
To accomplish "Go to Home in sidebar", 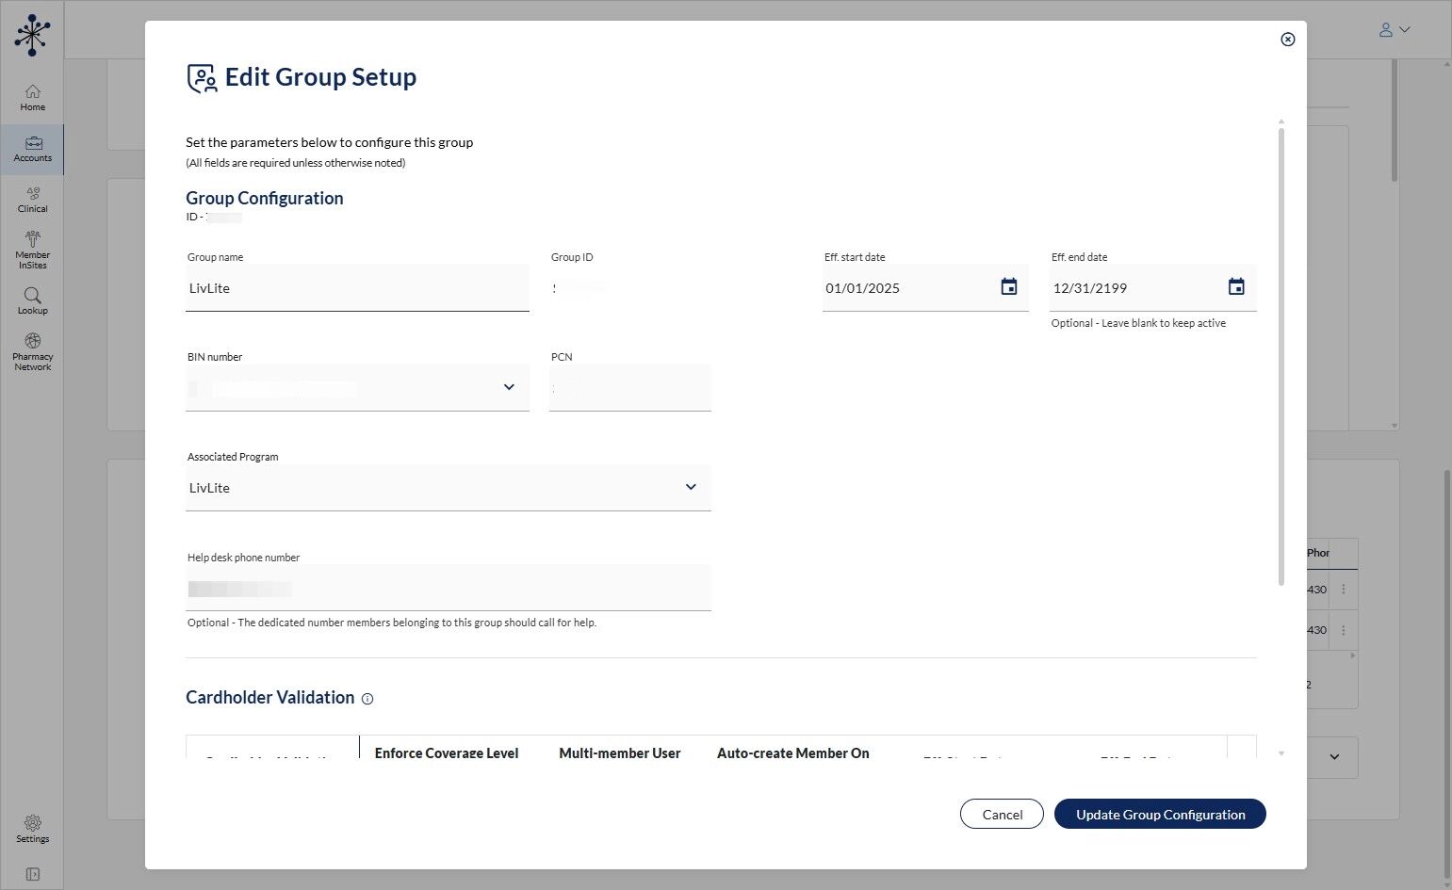I will (x=32, y=97).
